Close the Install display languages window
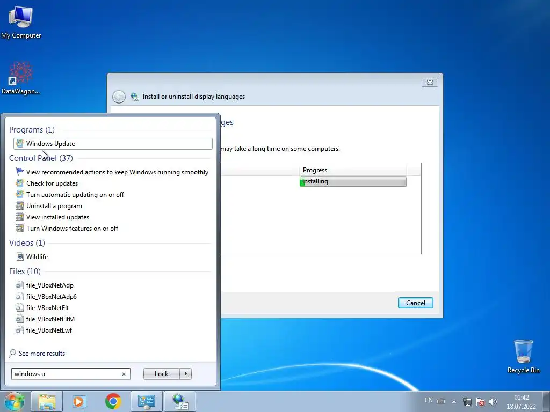 click(x=430, y=82)
